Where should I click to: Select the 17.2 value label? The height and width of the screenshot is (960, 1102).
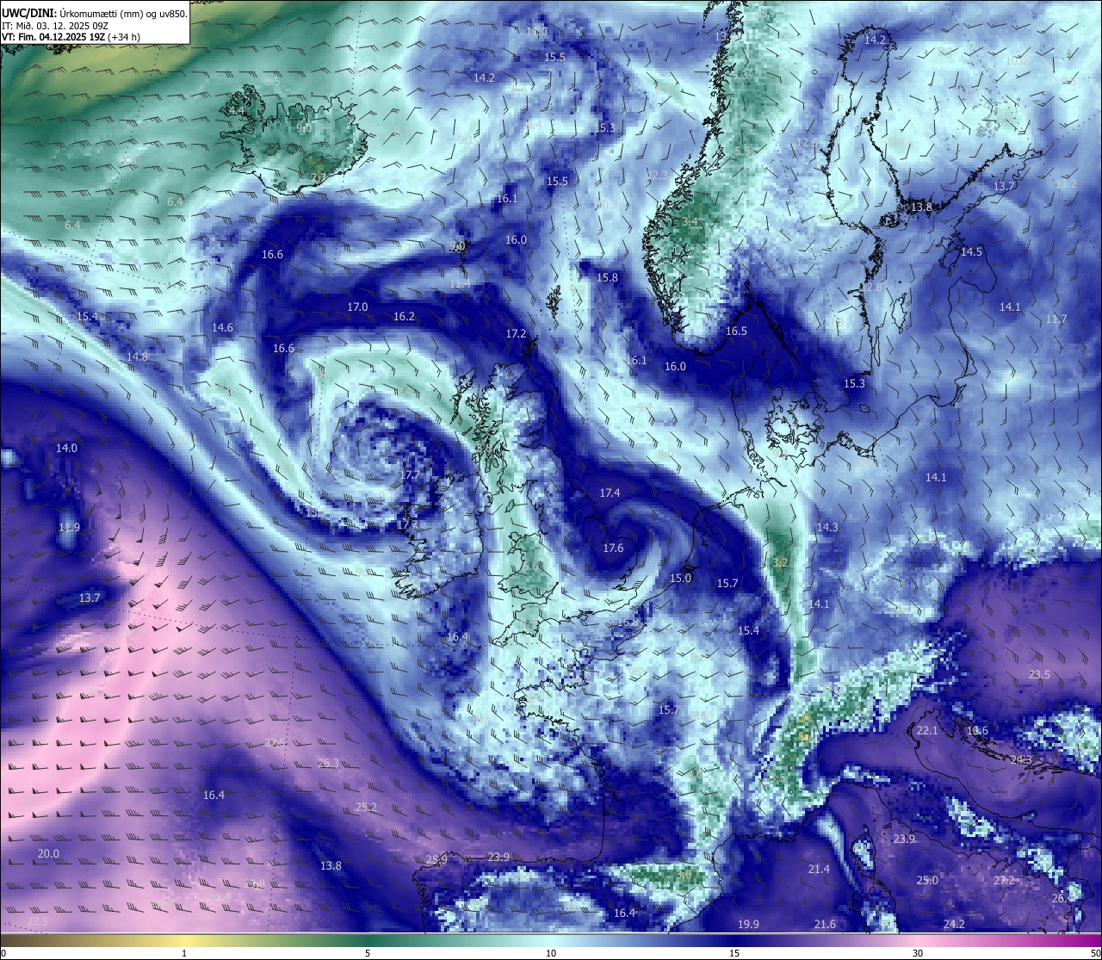pos(516,333)
